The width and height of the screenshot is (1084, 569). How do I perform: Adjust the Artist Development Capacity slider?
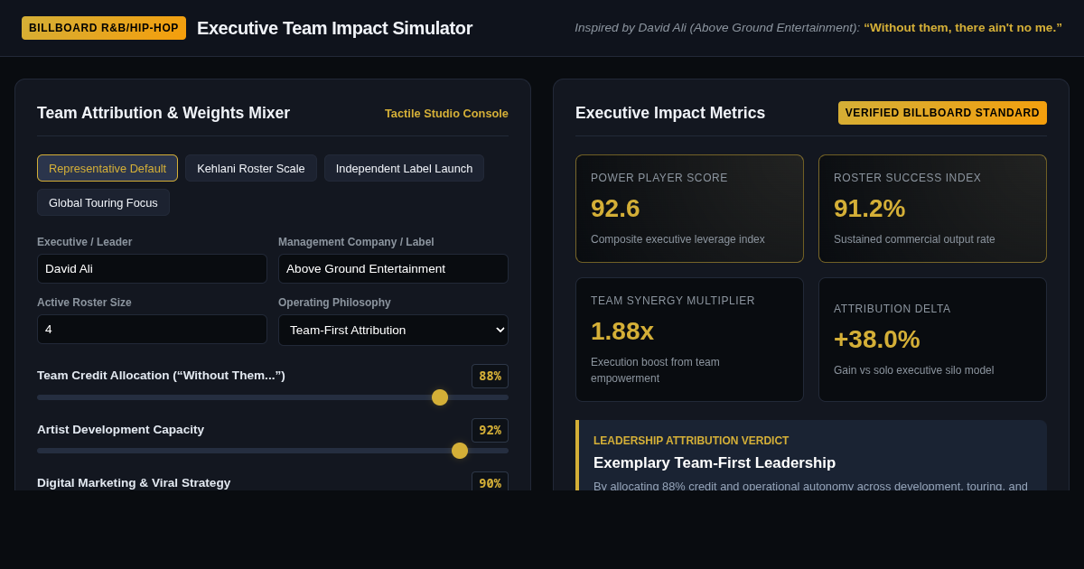click(273, 451)
